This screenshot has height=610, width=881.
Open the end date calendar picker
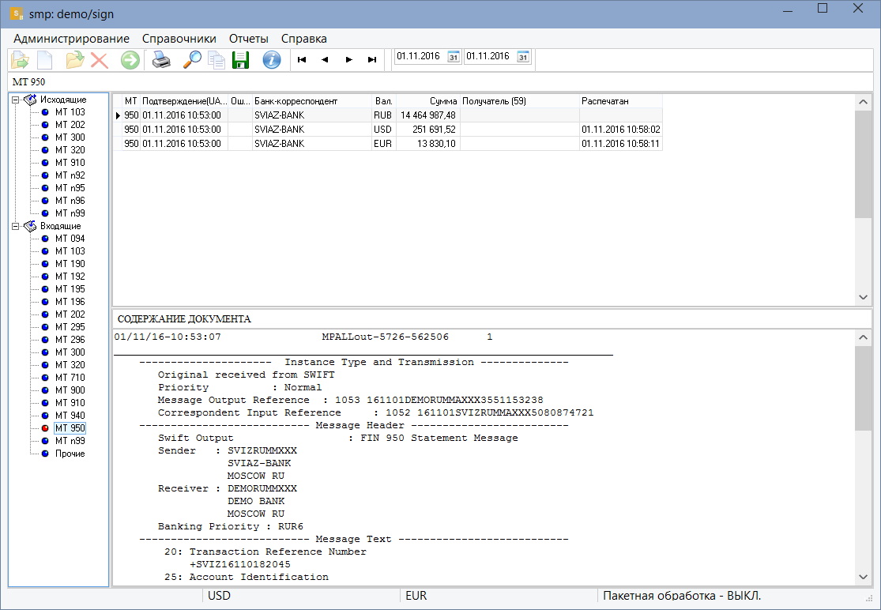[x=523, y=57]
